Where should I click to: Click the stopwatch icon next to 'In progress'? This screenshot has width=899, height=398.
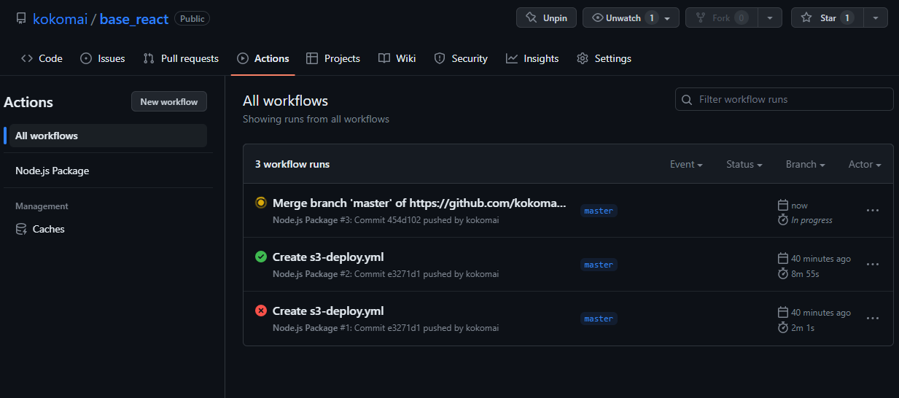pyautogui.click(x=783, y=220)
